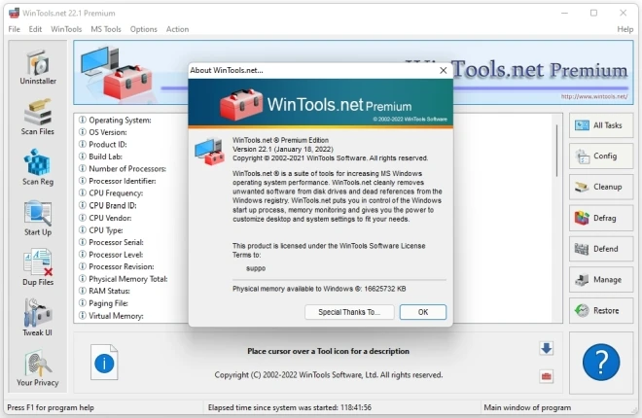Follow the http://www.wintools.net/ link in the banner
Viewport: 642px width, 418px height.
tap(594, 96)
